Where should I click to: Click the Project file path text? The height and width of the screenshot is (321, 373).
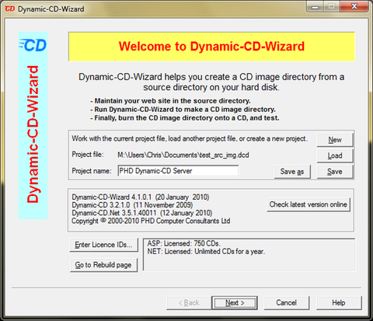point(183,155)
